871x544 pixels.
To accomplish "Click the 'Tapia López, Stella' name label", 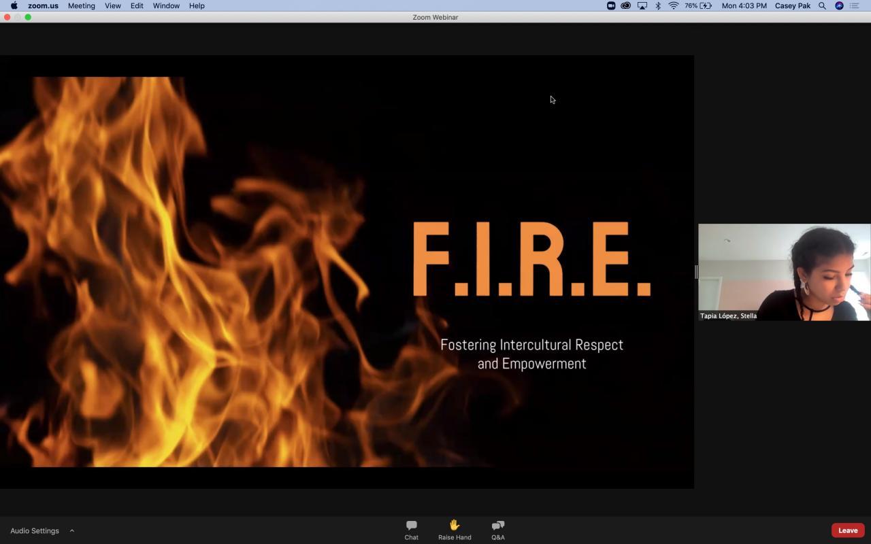I will [x=728, y=316].
